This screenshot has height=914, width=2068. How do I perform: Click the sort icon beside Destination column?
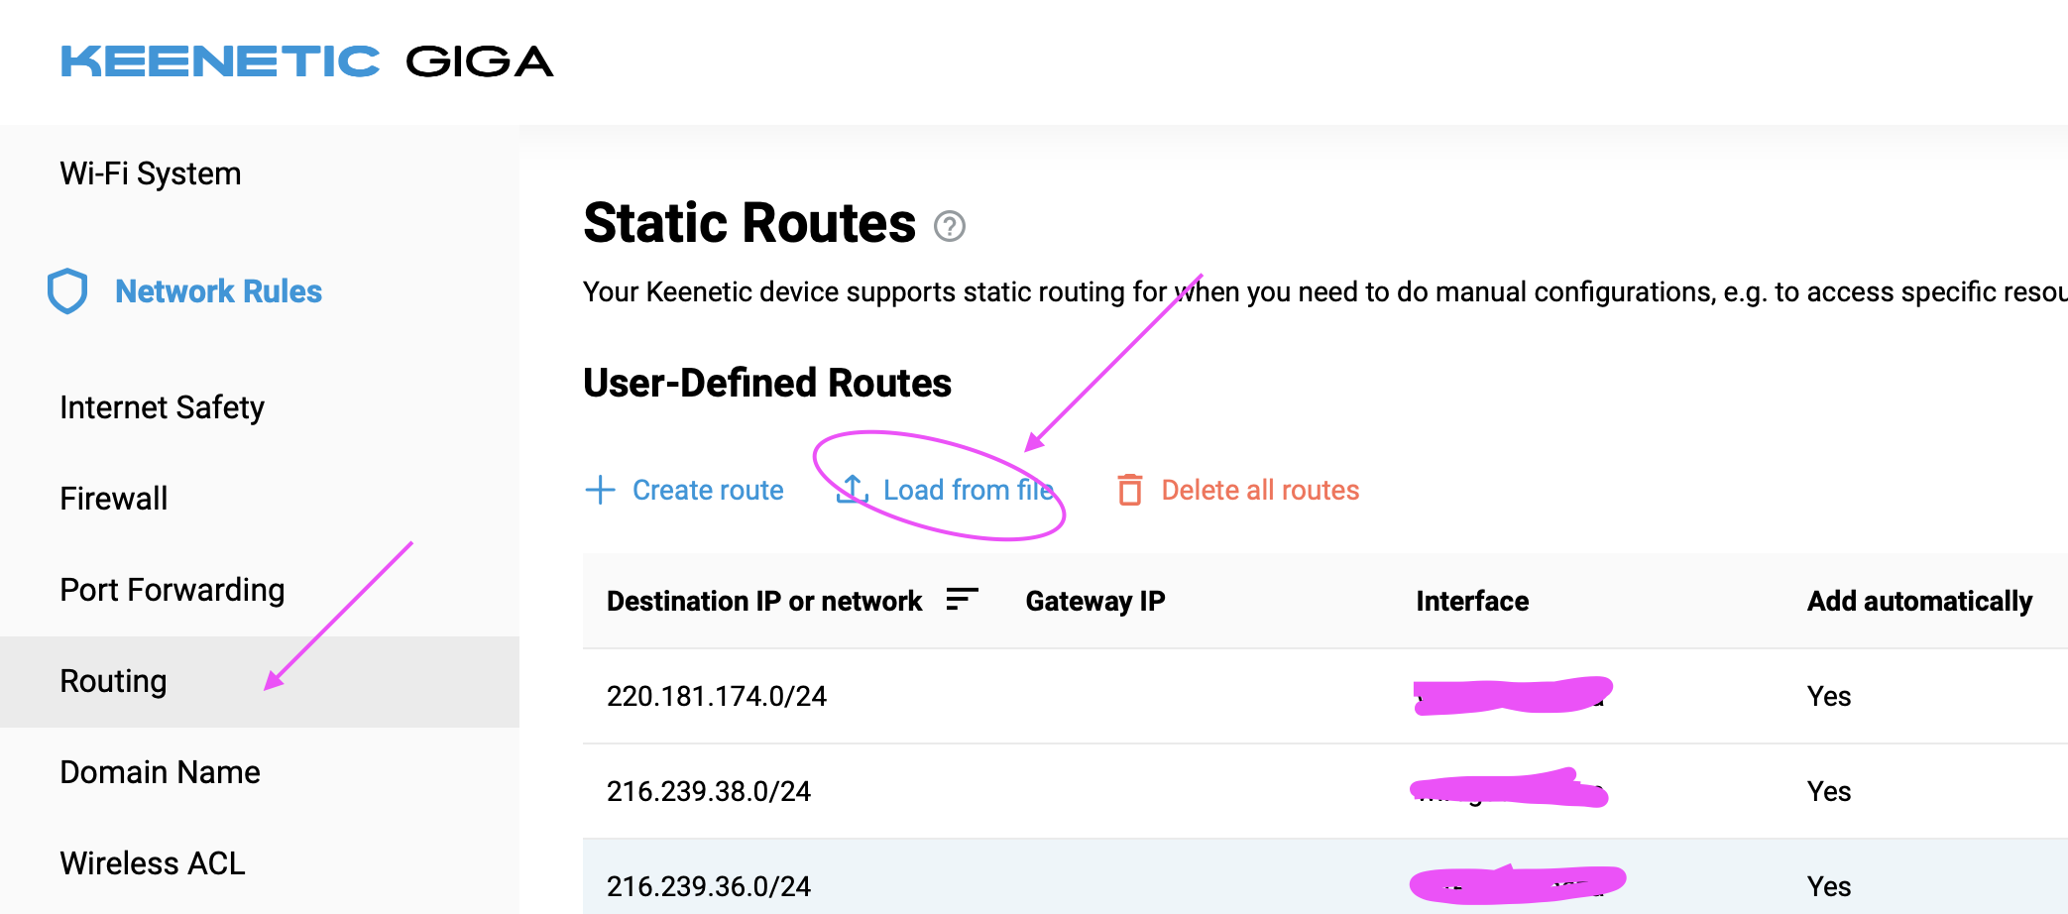tap(961, 600)
